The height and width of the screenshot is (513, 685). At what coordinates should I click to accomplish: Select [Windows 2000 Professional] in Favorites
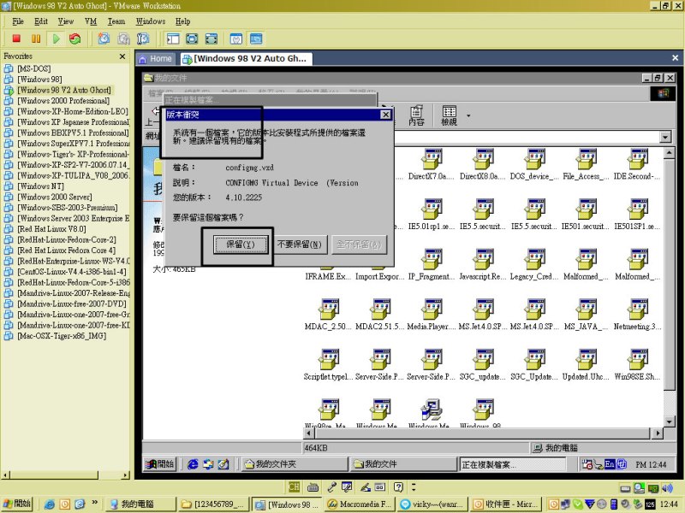pyautogui.click(x=63, y=101)
